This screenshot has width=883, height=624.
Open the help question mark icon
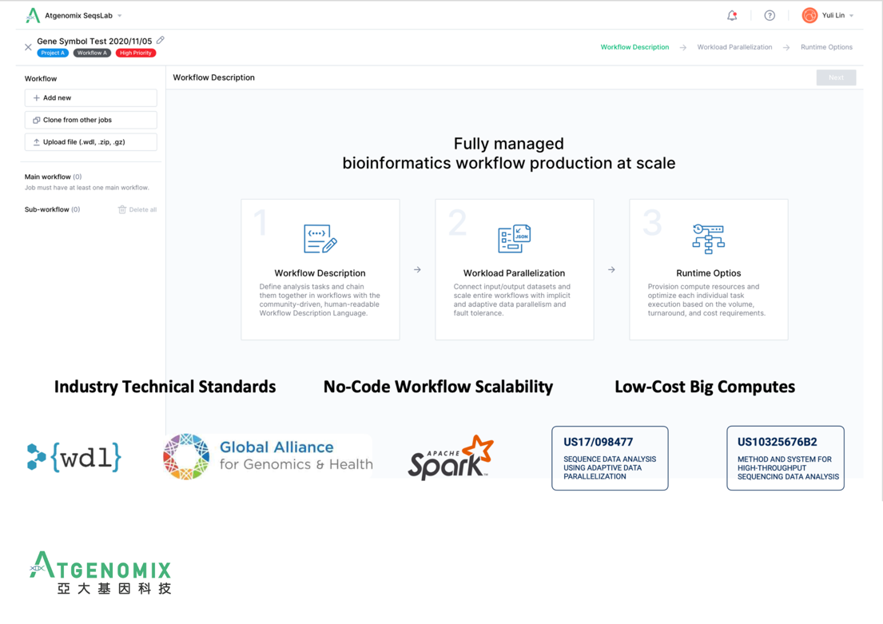click(x=770, y=15)
